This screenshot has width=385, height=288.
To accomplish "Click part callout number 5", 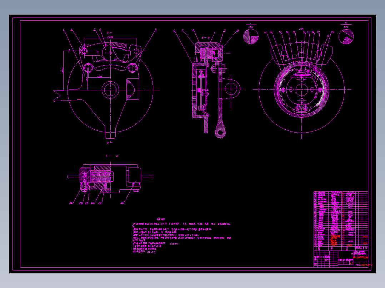I will [x=156, y=30].
